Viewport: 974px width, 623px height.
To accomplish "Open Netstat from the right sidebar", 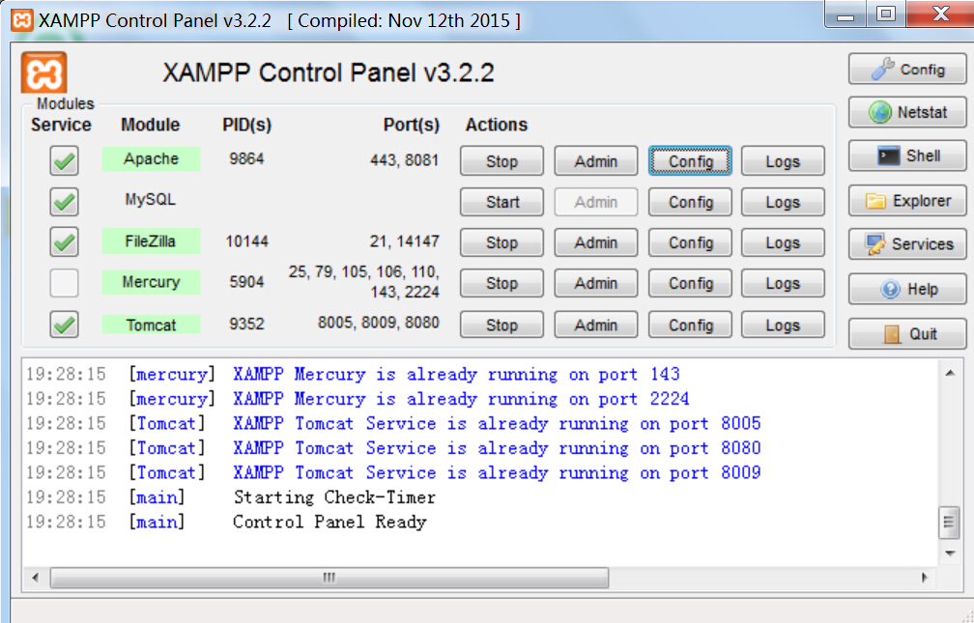I will click(x=907, y=112).
